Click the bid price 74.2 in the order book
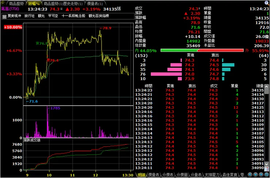Screen dimensions: 270x178 [189, 65]
